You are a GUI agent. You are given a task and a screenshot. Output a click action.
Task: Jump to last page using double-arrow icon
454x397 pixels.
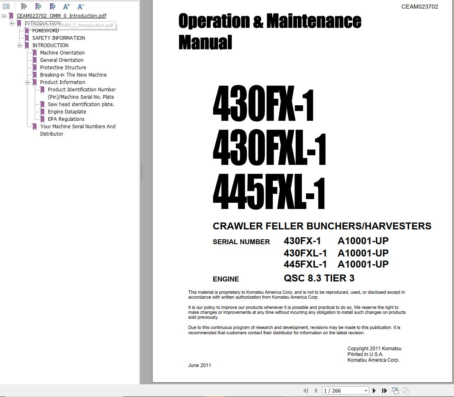(x=384, y=390)
